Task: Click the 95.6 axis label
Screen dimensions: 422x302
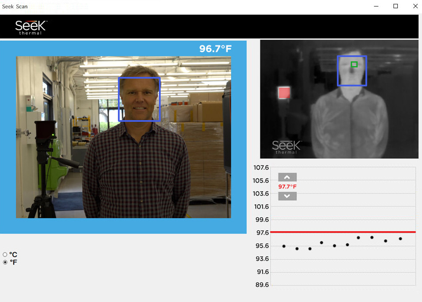Action: click(262, 246)
